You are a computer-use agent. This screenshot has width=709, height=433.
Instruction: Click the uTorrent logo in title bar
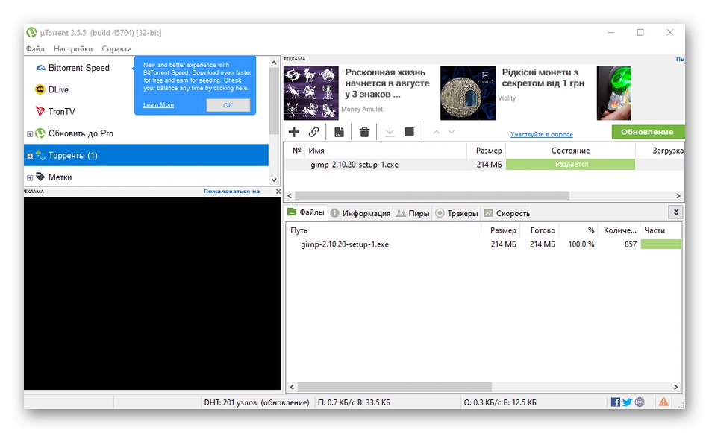(x=31, y=33)
